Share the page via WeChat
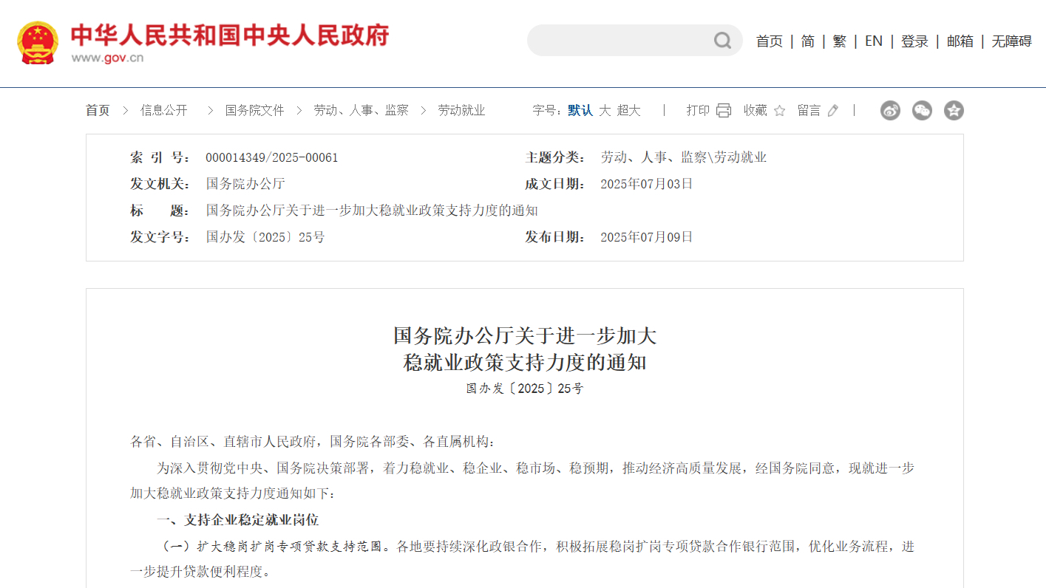Screen dimensions: 1046x588 click(x=922, y=111)
